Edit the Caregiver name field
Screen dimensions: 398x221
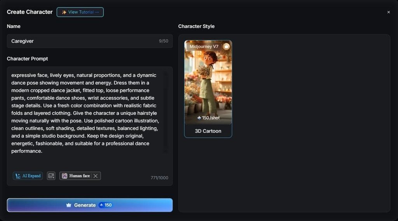90,41
